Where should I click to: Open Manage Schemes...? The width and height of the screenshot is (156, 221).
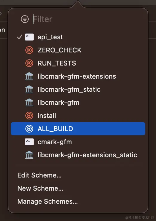[x=48, y=201]
